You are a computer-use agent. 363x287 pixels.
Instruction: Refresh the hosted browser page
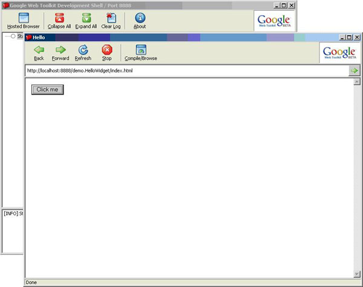(83, 53)
